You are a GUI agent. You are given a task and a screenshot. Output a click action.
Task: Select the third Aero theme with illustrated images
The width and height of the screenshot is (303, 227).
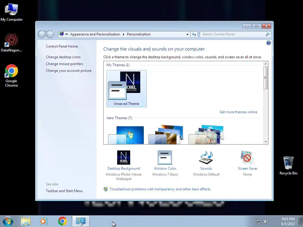[x=206, y=134]
